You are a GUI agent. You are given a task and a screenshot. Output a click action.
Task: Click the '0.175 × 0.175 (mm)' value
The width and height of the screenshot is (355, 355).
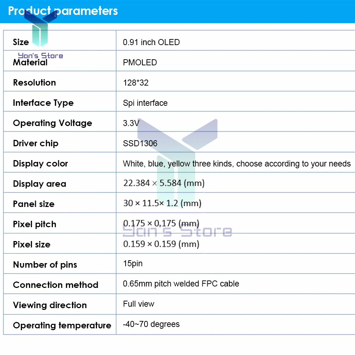[161, 224]
